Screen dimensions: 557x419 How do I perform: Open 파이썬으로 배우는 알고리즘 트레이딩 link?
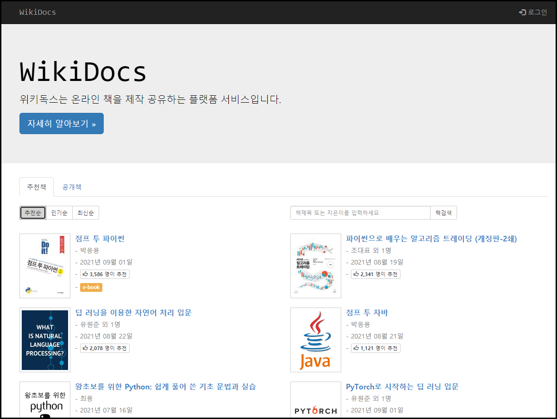[x=432, y=239]
